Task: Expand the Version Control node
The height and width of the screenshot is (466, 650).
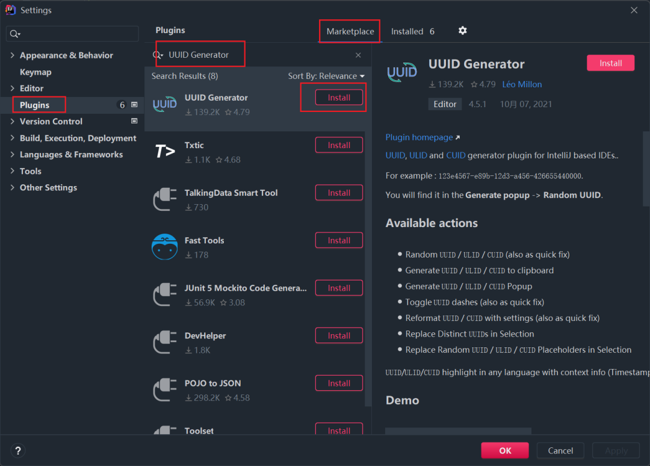Action: (12, 121)
